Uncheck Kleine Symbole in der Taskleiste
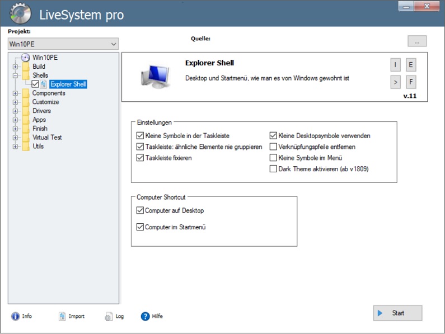This screenshot has width=445, height=334. pos(140,135)
